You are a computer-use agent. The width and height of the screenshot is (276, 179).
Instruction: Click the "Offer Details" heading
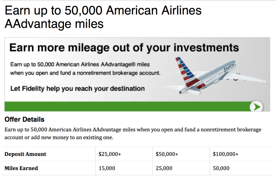[25, 119]
